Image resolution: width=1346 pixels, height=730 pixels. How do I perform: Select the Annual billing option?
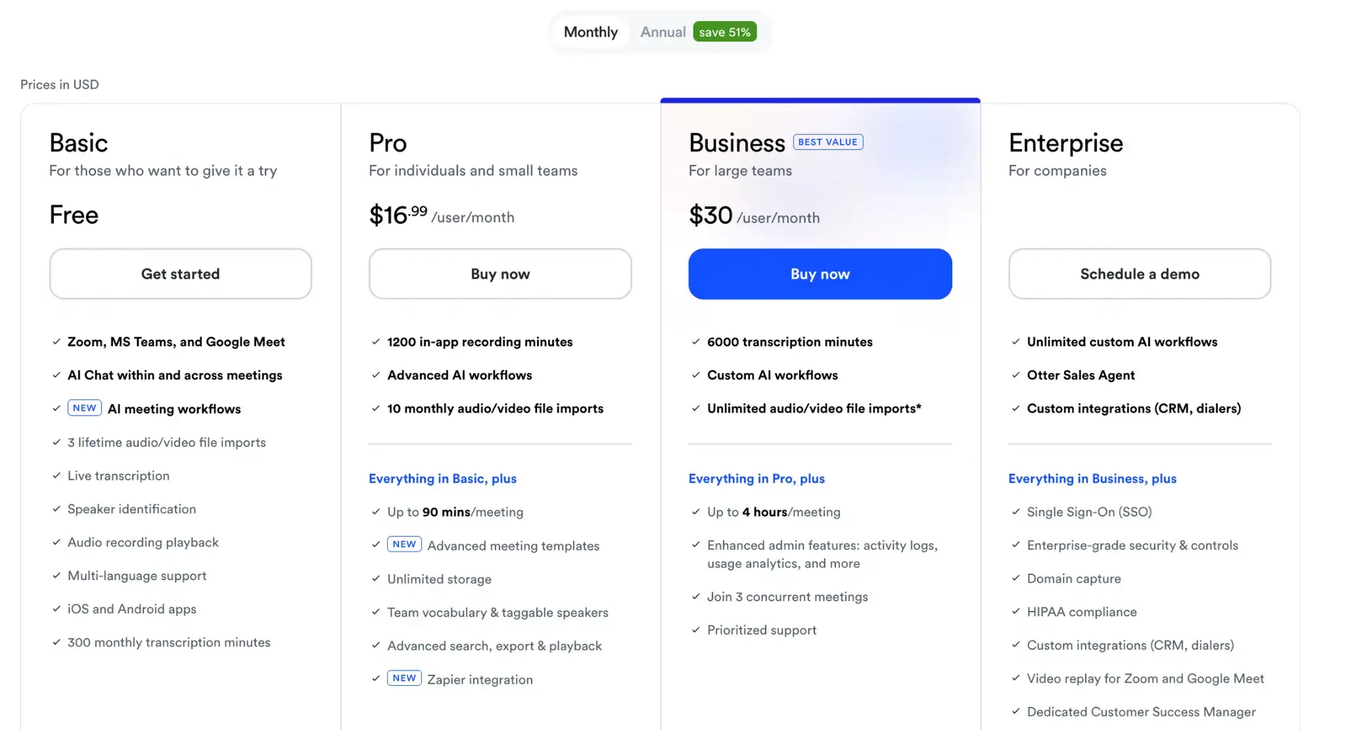(x=662, y=32)
